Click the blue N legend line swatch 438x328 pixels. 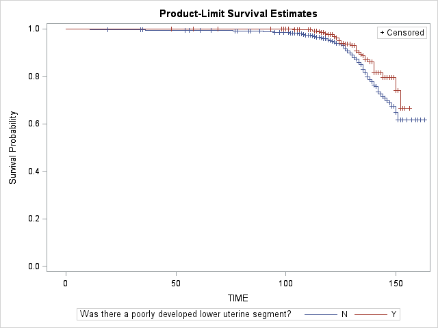click(320, 314)
